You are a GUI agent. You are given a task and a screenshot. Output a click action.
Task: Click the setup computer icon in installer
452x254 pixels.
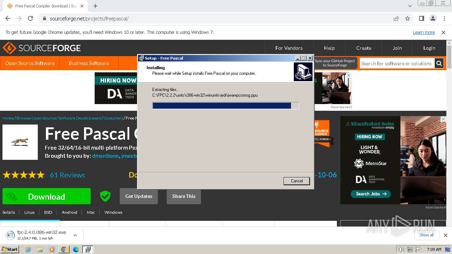tap(303, 72)
